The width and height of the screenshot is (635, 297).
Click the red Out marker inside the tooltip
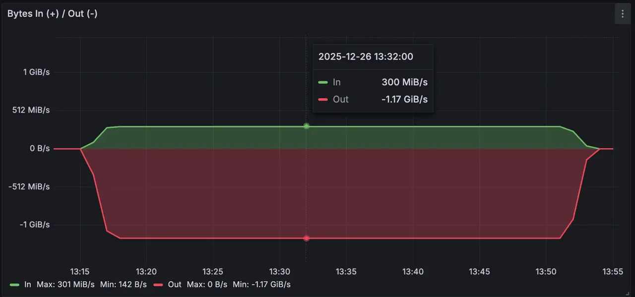(323, 99)
